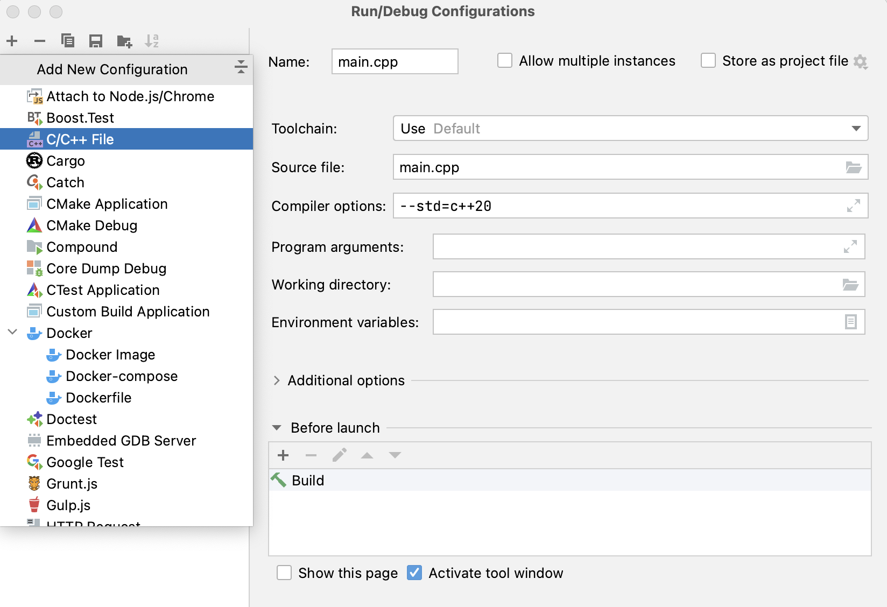
Task: Expand the Additional options section
Action: (277, 380)
